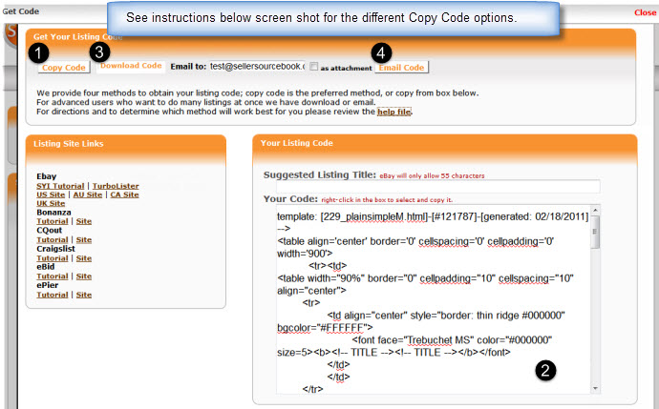Click the Email Code button
The width and height of the screenshot is (659, 409).
coord(401,68)
